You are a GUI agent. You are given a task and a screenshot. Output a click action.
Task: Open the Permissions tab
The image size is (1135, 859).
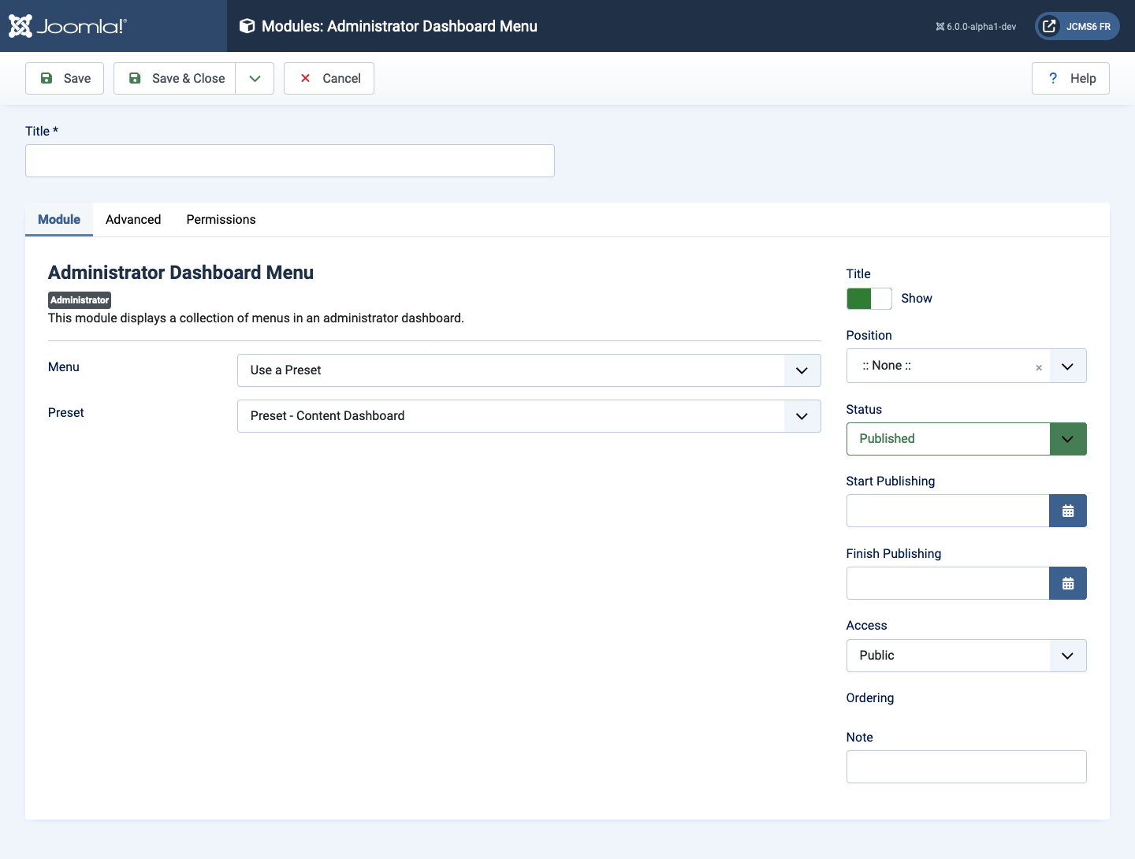coord(221,219)
